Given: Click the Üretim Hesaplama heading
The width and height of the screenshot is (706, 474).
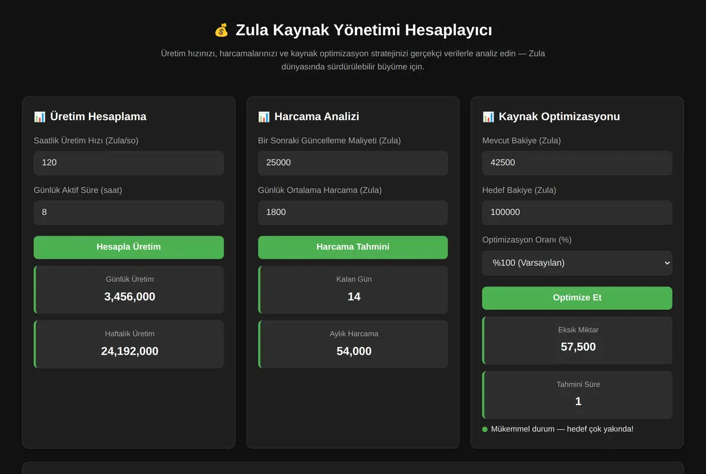Looking at the screenshot, I should tap(98, 116).
